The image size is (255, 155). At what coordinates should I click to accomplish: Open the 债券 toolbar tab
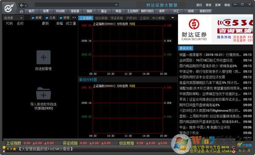pyautogui.click(x=161, y=11)
